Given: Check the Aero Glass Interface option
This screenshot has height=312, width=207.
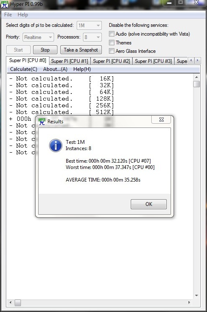Looking at the screenshot, I should pos(111,51).
